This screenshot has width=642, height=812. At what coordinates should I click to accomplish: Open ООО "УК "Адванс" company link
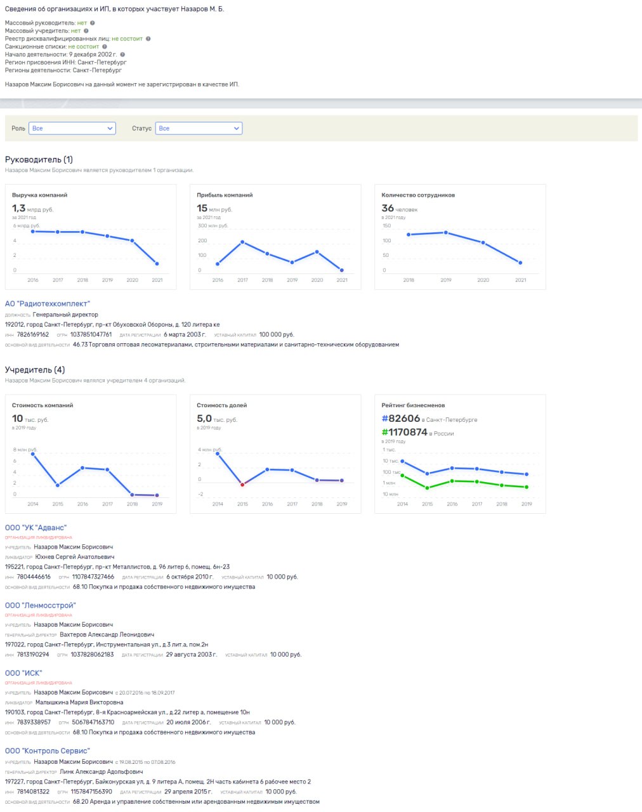[x=36, y=528]
